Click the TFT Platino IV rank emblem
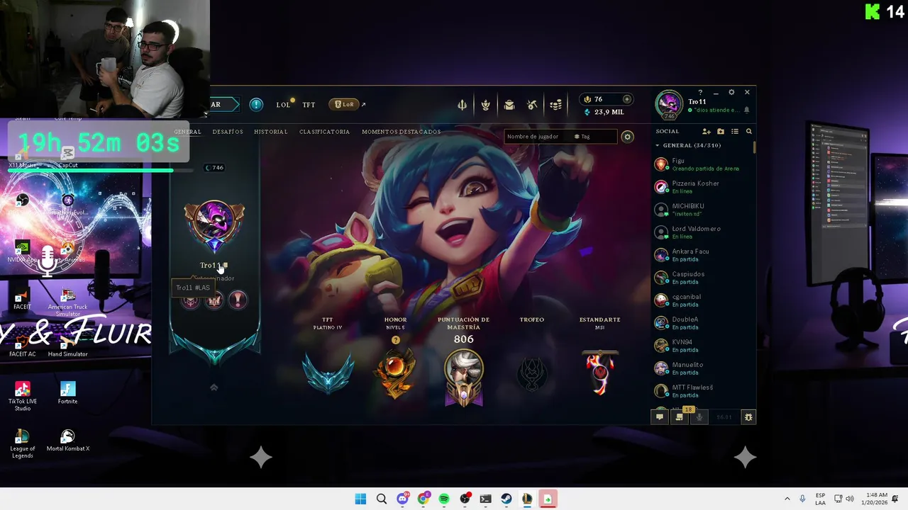908x510 pixels. (328, 373)
